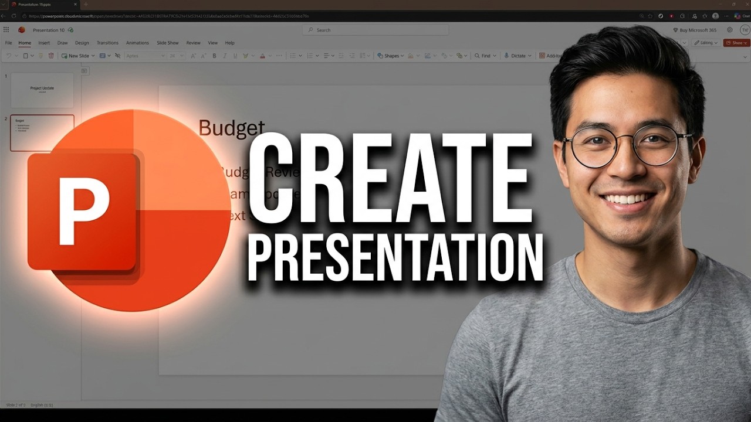Expand the Dictate dropdown arrow
Screen dimensions: 751x422
[530, 56]
